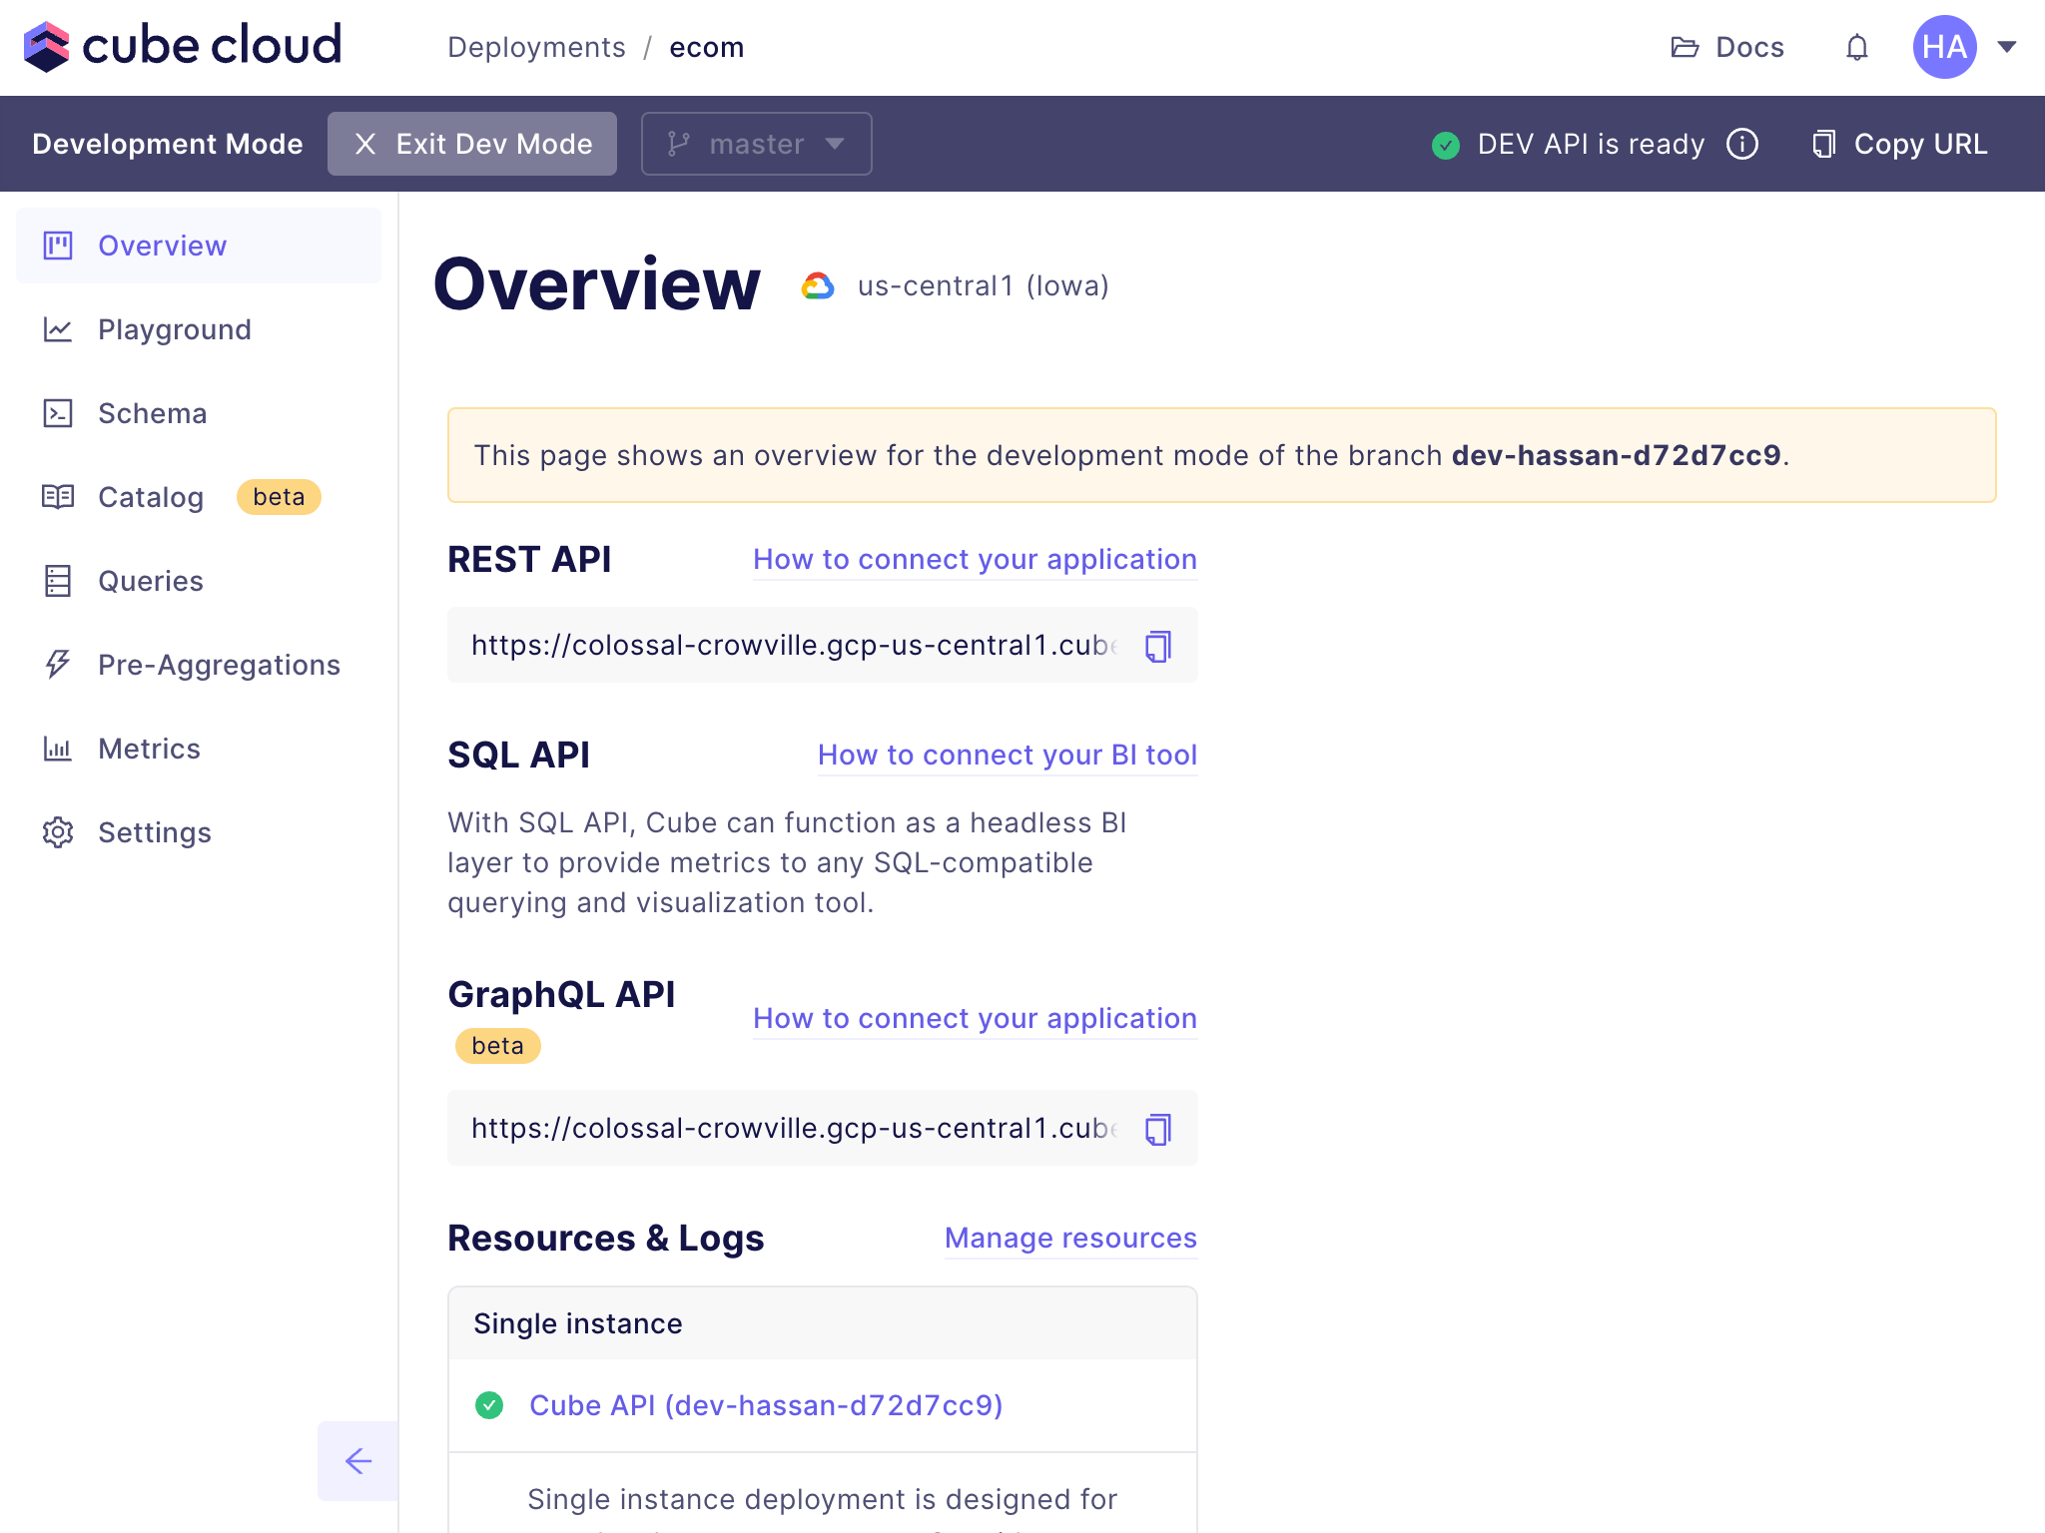Open Pre-Aggregations in the sidebar

[199, 665]
